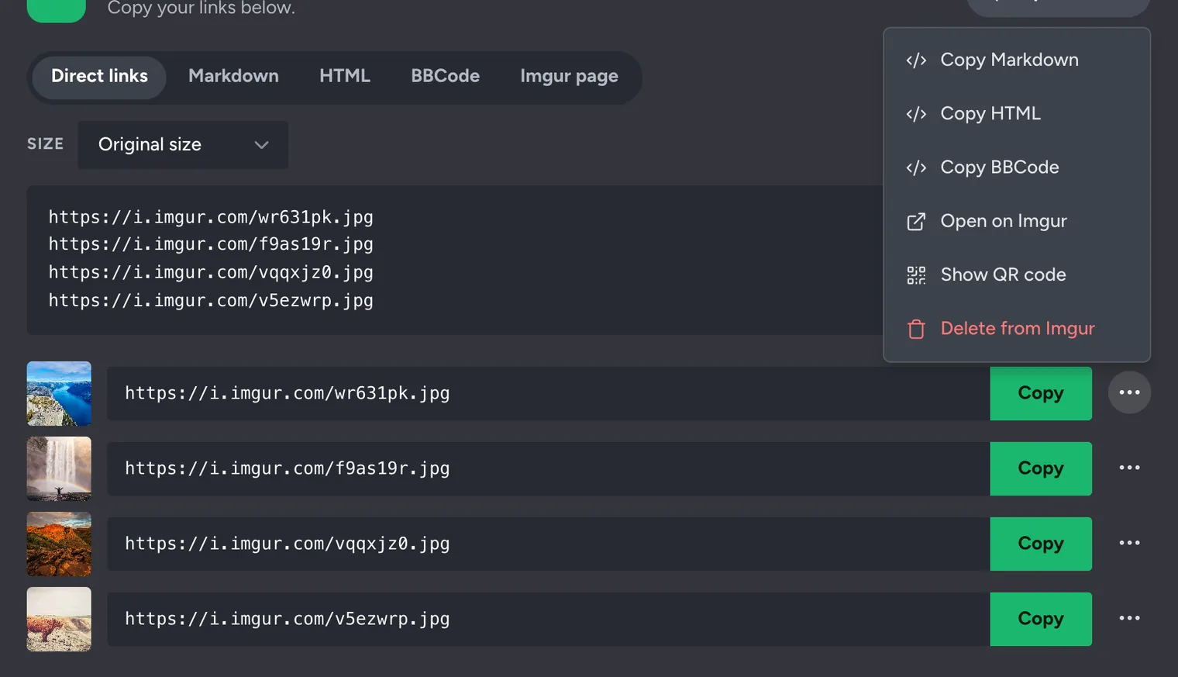This screenshot has height=677, width=1178.
Task: Open the red tree desert thumbnail
Action: tap(59, 619)
